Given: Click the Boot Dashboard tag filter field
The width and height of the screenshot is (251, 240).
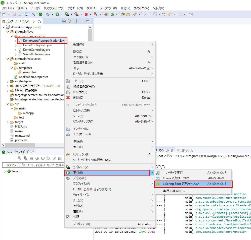Looking at the screenshot, I should point(33,165).
